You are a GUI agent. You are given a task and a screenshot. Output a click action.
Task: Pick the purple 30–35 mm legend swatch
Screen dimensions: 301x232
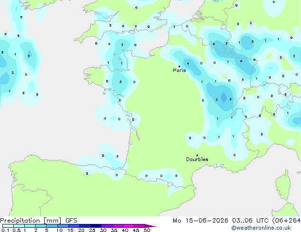point(107,226)
